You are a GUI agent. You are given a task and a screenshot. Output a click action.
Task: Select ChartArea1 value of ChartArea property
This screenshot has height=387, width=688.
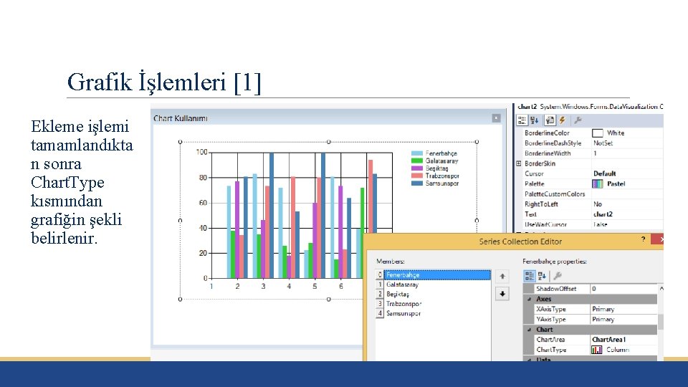pyautogui.click(x=624, y=340)
